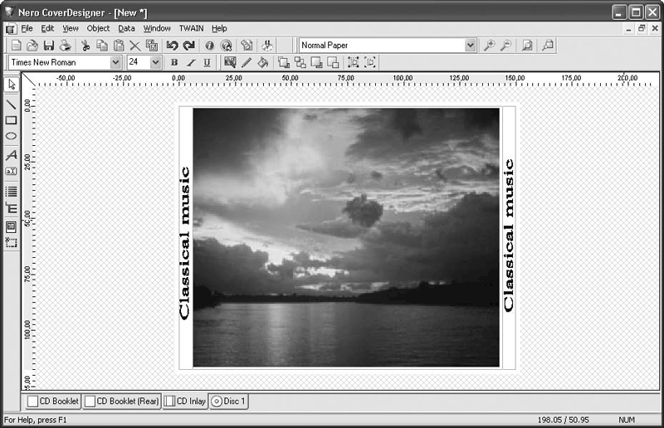
Task: Switch to the Disc 1 tab
Action: [x=228, y=401]
